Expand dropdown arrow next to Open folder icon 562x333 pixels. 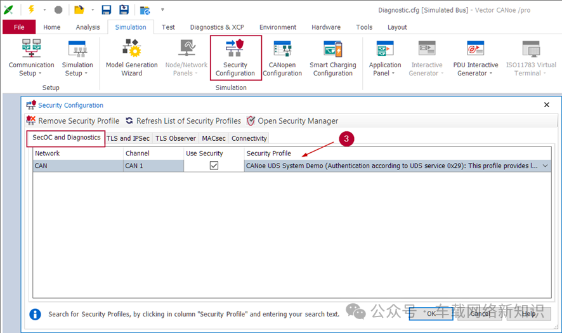93,10
